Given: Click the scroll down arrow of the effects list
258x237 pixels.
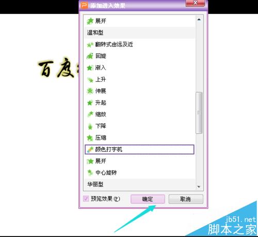Looking at the screenshot, I should (199, 187).
